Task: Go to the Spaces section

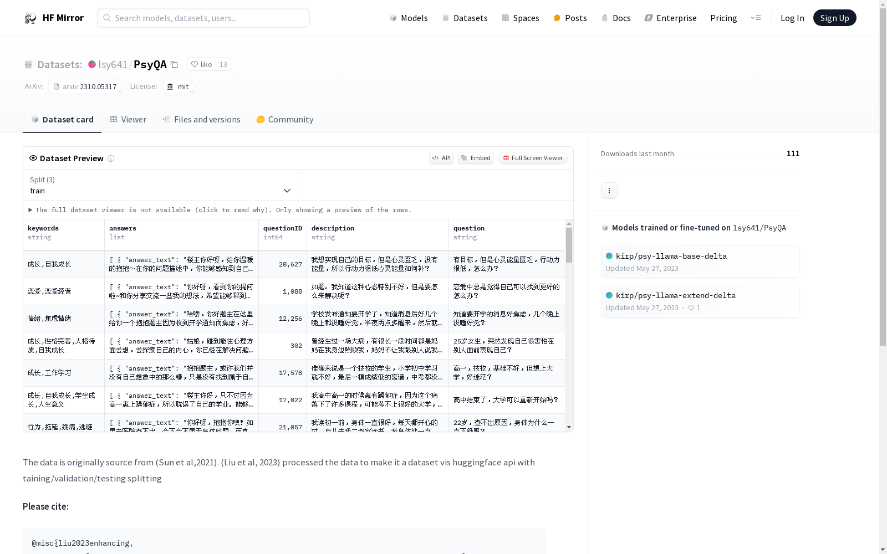Action: point(521,18)
